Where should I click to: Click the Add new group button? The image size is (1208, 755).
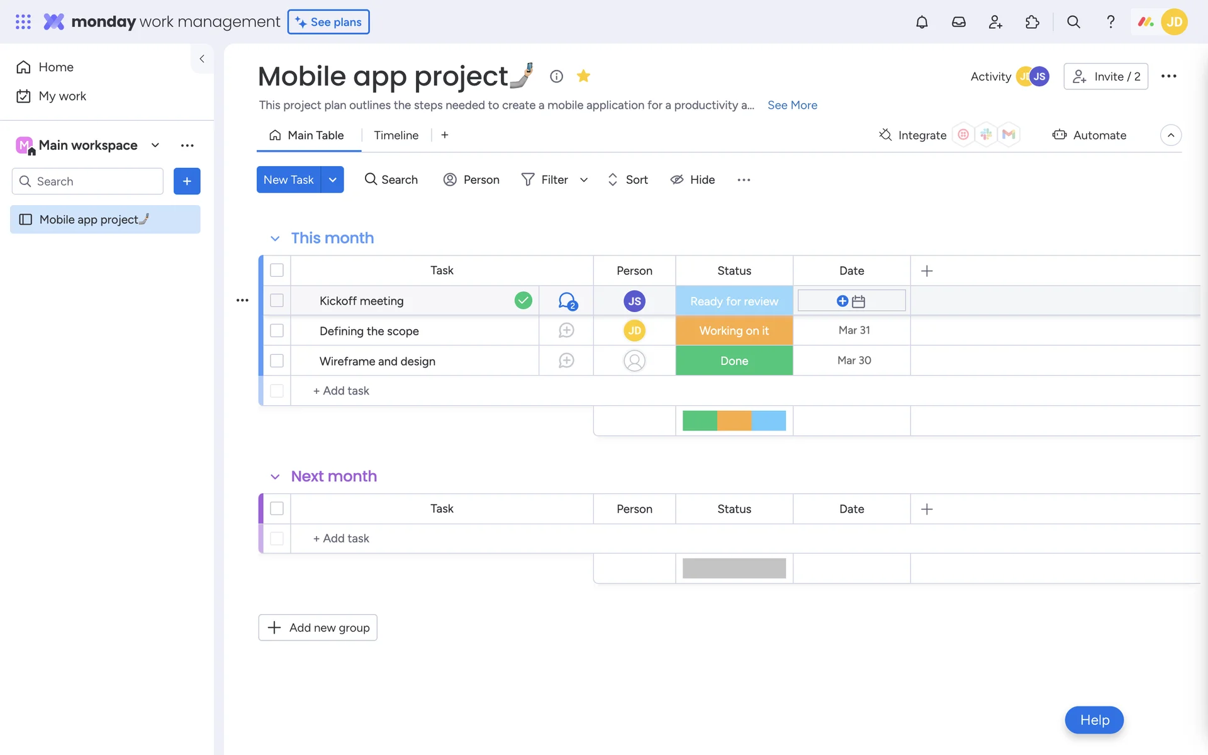point(318,627)
